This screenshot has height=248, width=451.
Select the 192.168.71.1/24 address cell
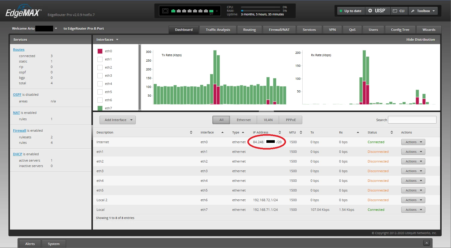pos(265,210)
